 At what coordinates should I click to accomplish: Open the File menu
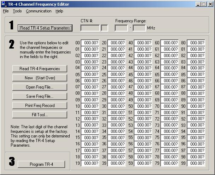[x=6, y=11]
